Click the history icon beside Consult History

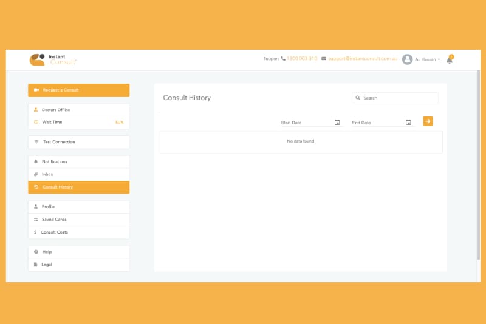tap(36, 187)
